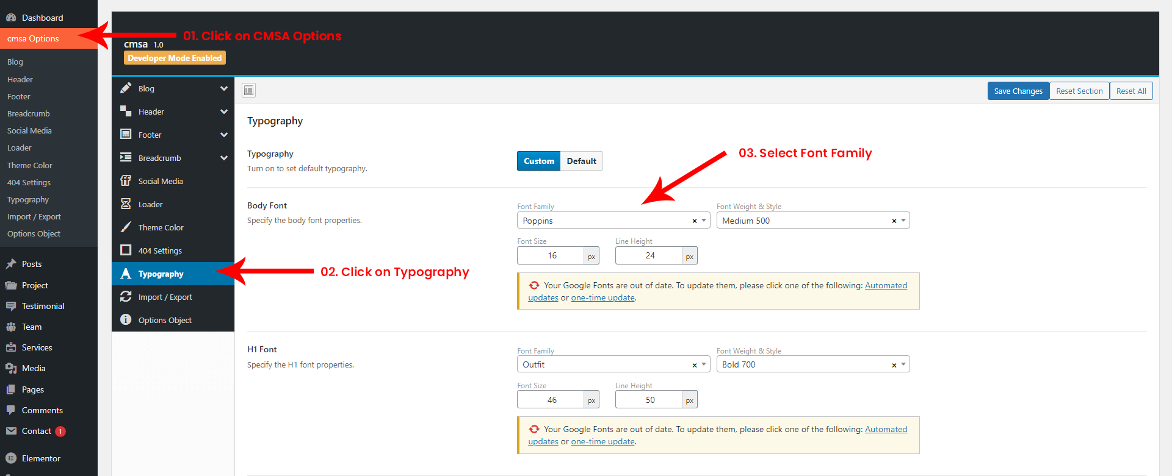Click the expand-all sections icon in the toolbar
The width and height of the screenshot is (1172, 476).
click(x=248, y=91)
